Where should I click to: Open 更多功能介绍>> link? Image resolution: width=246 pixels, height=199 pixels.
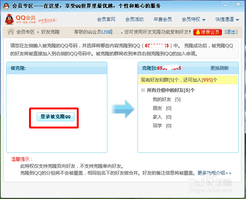click(x=214, y=173)
